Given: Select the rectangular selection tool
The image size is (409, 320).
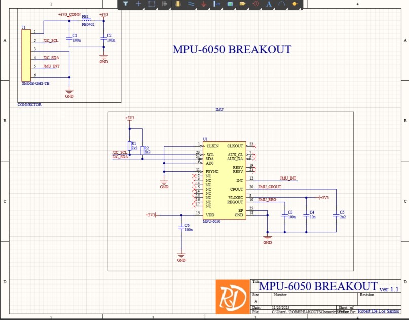Looking at the screenshot, I should (x=152, y=4).
